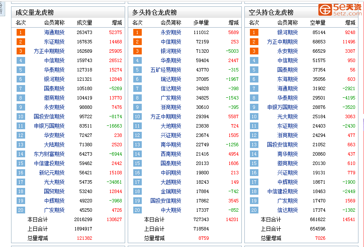This screenshot has width=364, height=247.
Task: Click the 上日合计 value 718584
Action: click(201, 229)
